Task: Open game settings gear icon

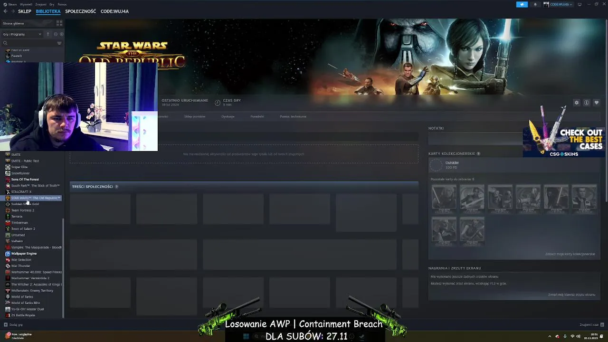Action: (x=577, y=103)
